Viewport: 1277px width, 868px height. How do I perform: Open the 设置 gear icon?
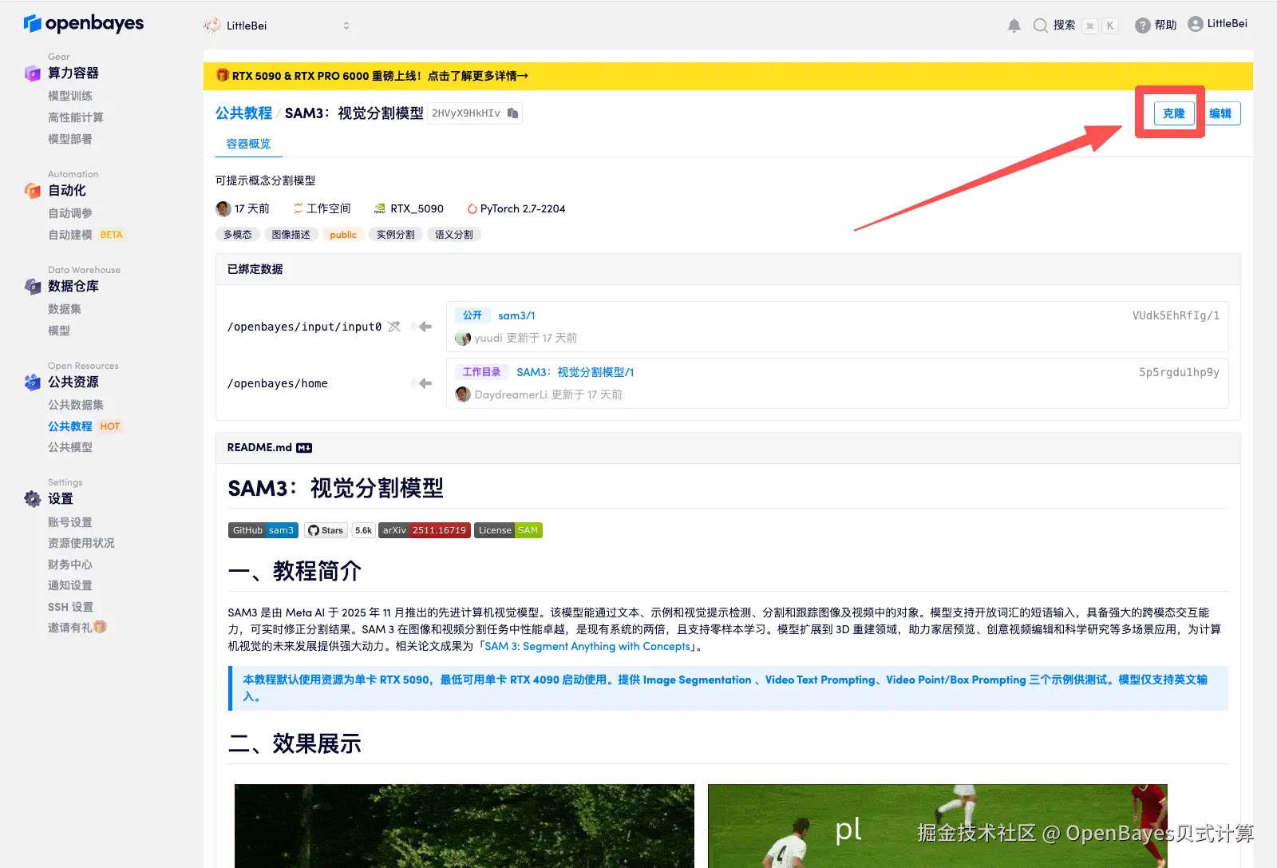[x=31, y=498]
